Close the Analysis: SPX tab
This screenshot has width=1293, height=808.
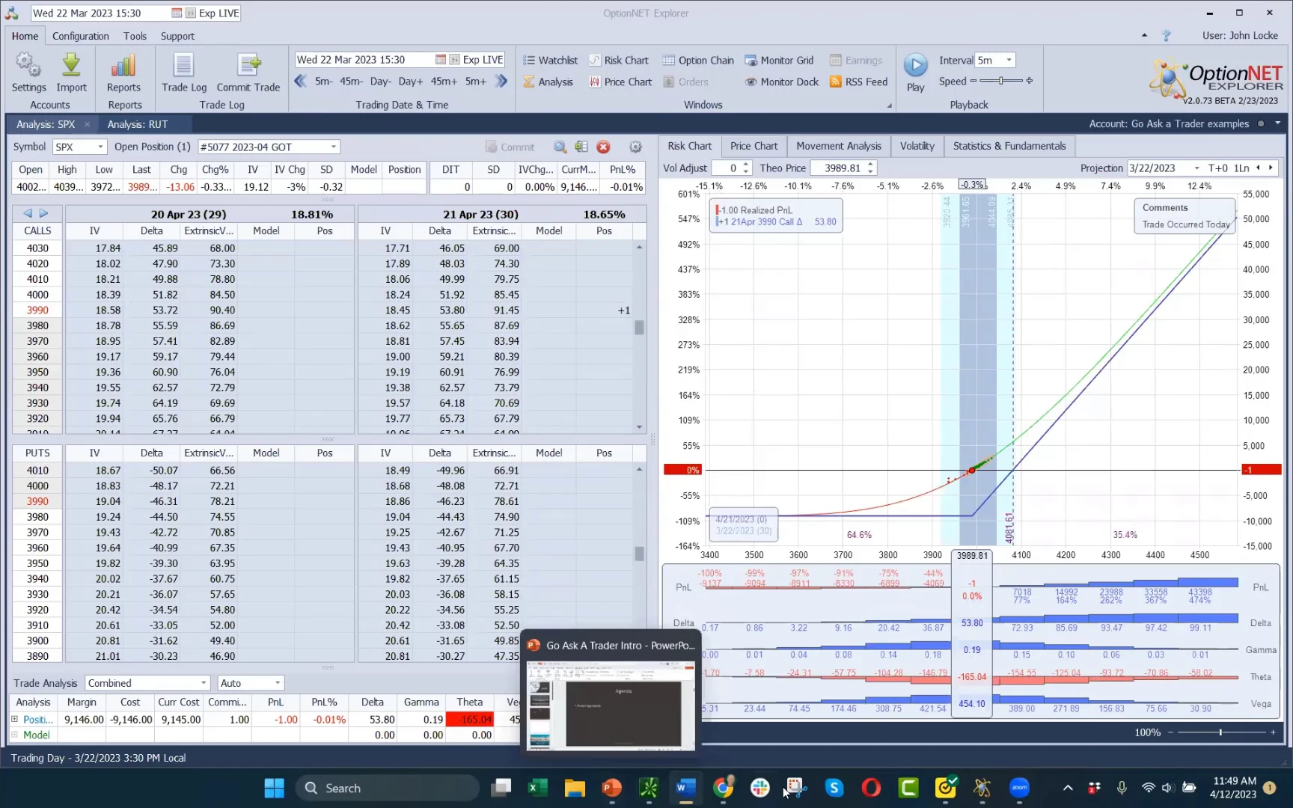tap(87, 124)
